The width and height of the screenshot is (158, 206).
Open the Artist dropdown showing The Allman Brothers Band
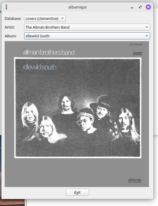click(87, 27)
